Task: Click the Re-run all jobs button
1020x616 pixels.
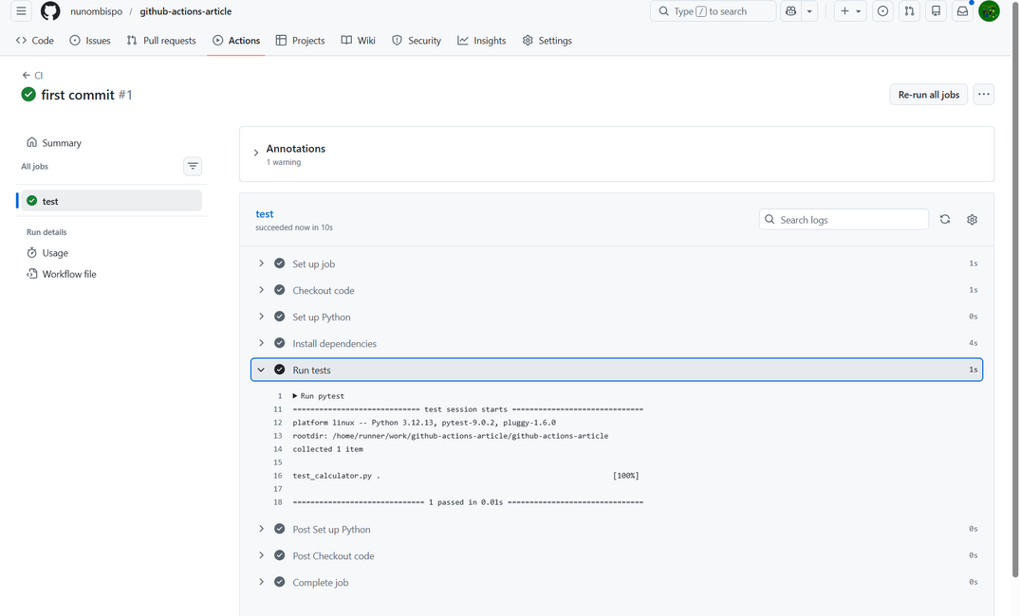Action: tap(928, 94)
